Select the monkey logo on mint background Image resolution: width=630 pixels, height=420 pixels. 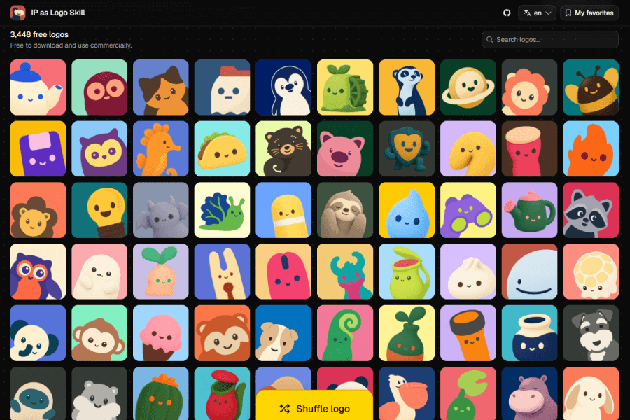[x=99, y=333]
